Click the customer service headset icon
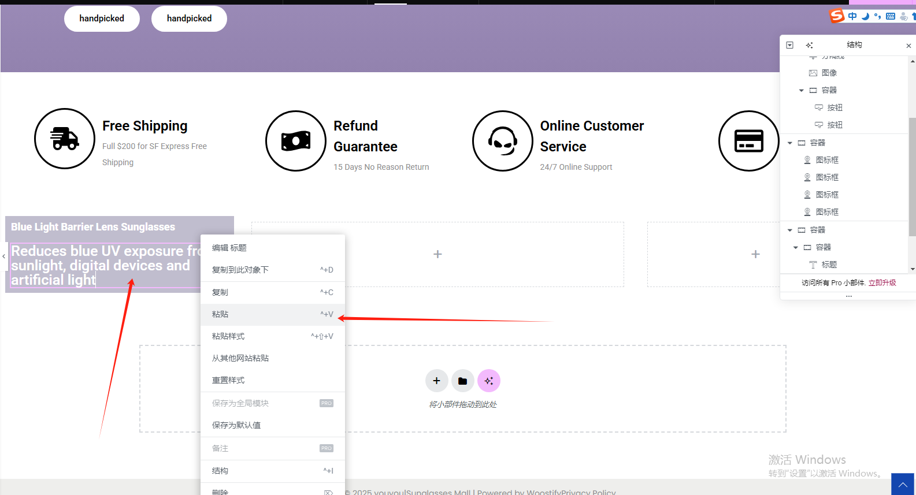 pos(503,141)
